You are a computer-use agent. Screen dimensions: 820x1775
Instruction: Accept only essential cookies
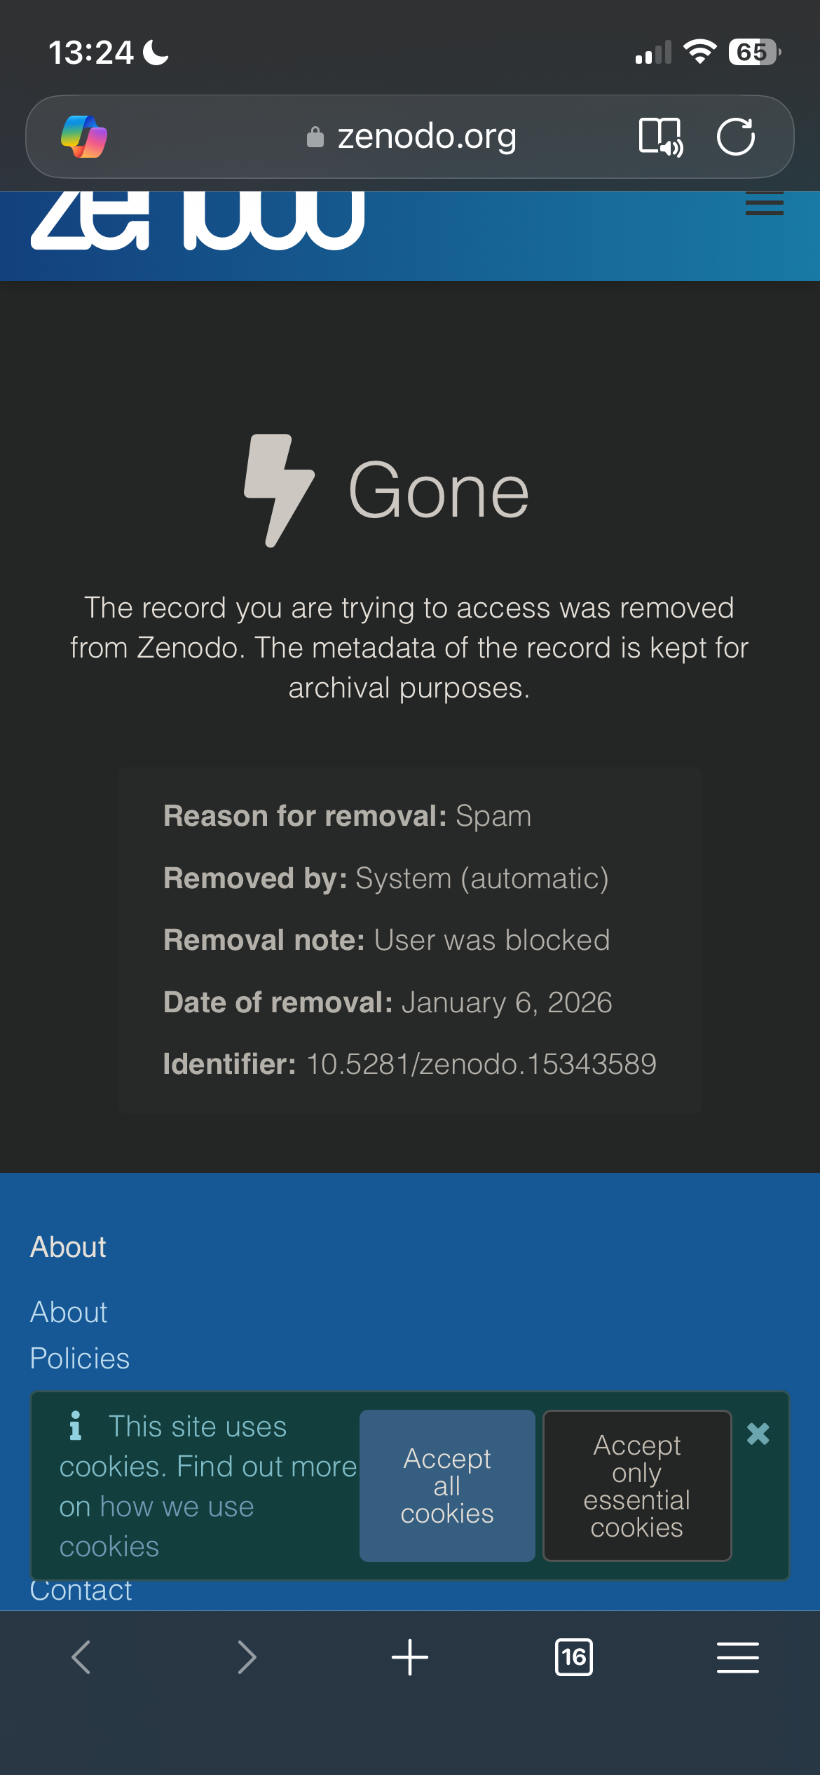click(637, 1485)
